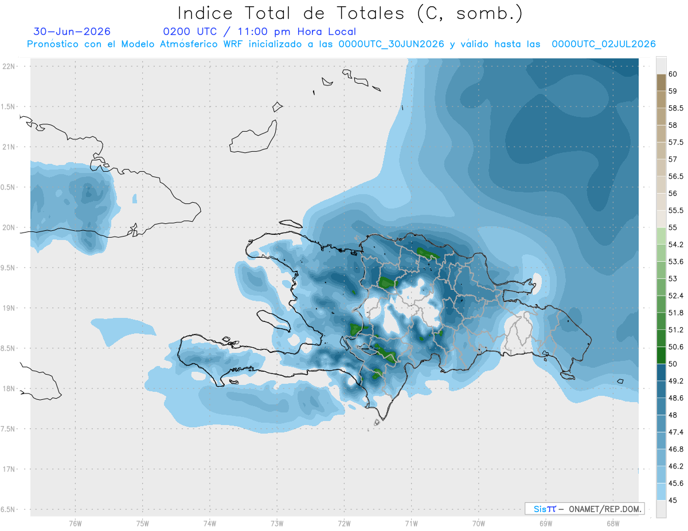Click the legend value '60'
The height and width of the screenshot is (531, 688).
tap(673, 74)
